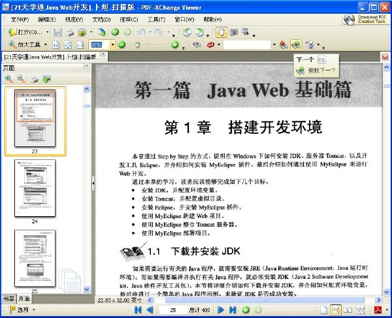The image size is (392, 318).
Task: Click the undo icon
Action: tap(141, 32)
